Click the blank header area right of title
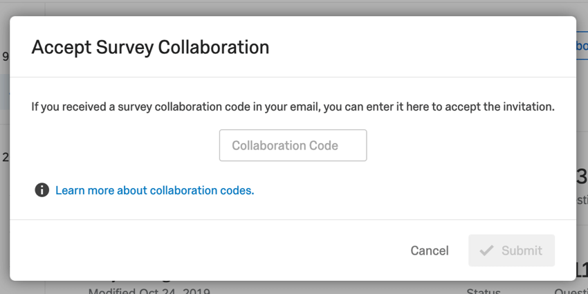The image size is (588, 294). [415, 47]
